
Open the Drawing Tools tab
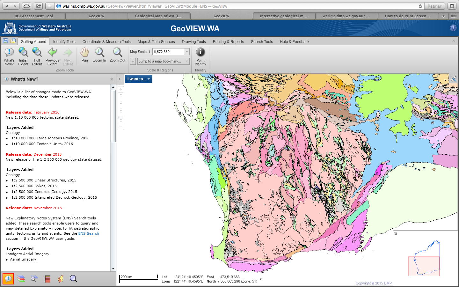click(x=194, y=41)
